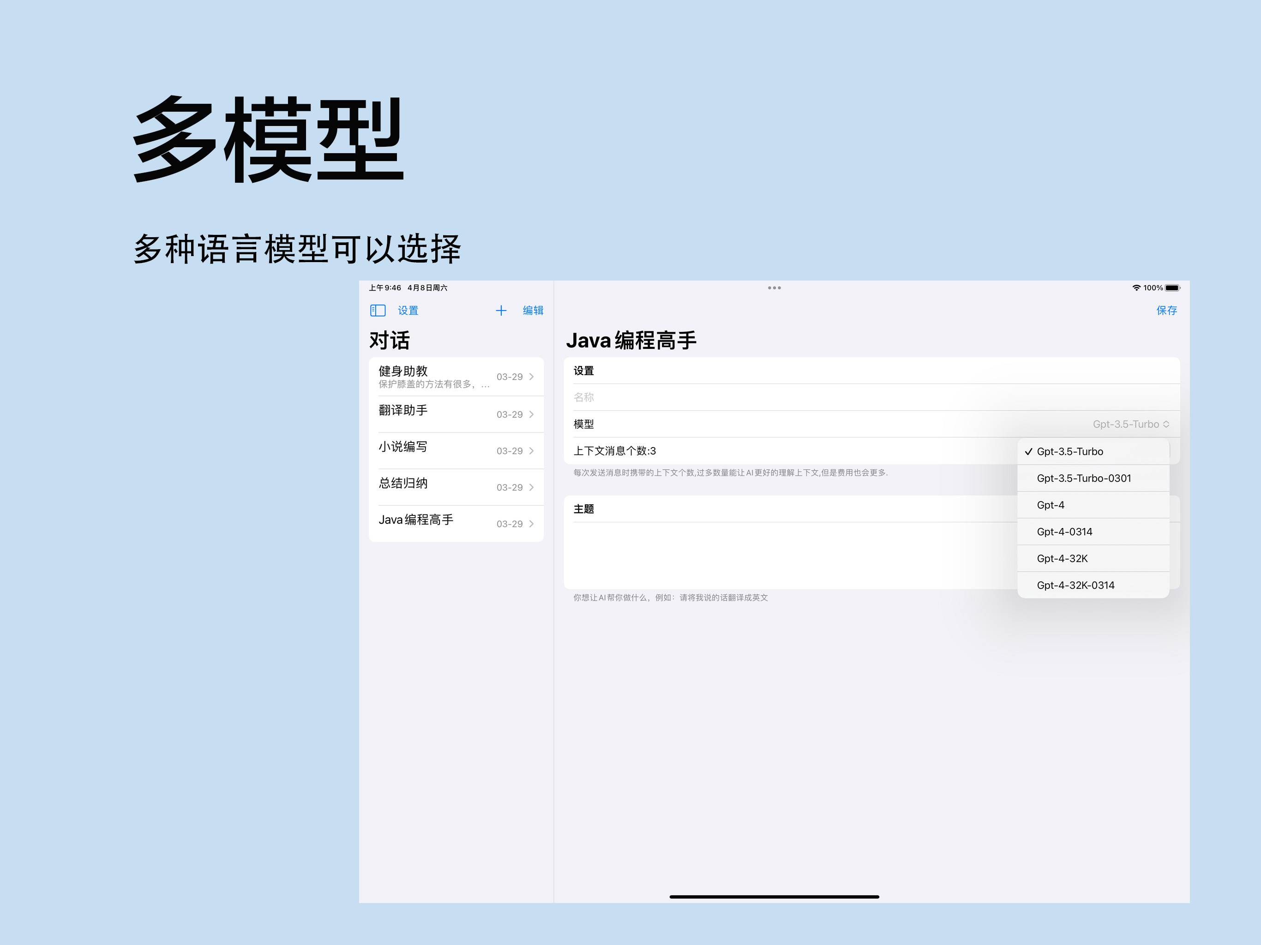Open Java 编程高手 conversation in list
1261x945 pixels.
tap(456, 524)
